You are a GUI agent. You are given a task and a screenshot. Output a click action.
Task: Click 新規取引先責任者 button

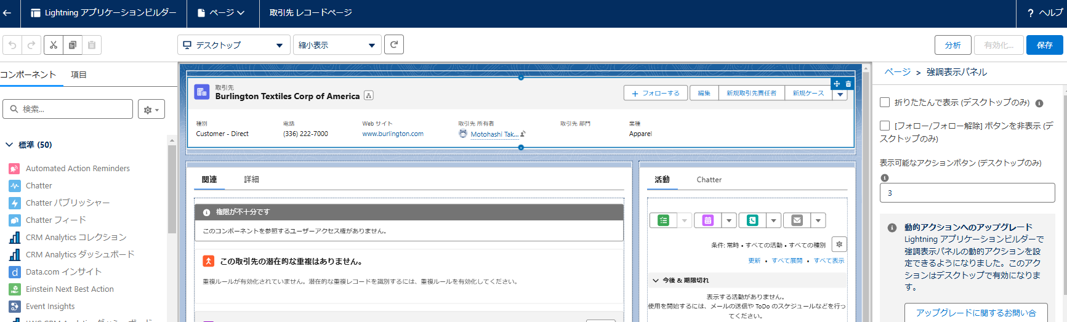point(751,93)
